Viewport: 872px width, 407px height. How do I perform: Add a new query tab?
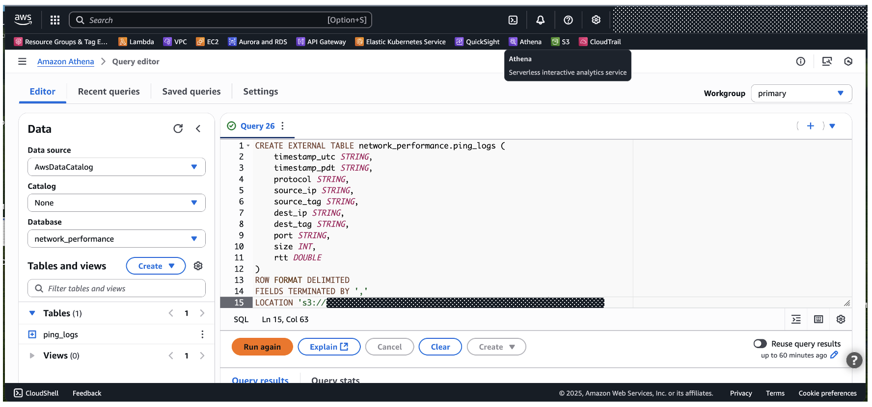tap(810, 126)
